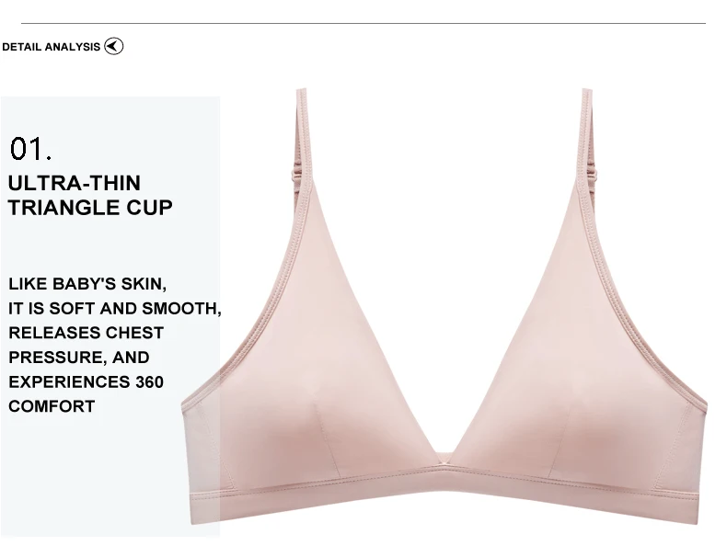Click the TRIANGLE CUP heading line

90,208
